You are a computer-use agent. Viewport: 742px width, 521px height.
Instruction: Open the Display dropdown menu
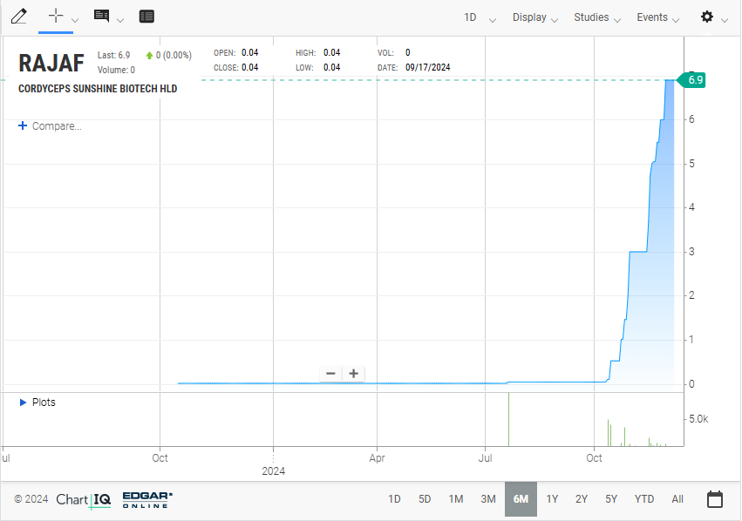(x=535, y=17)
